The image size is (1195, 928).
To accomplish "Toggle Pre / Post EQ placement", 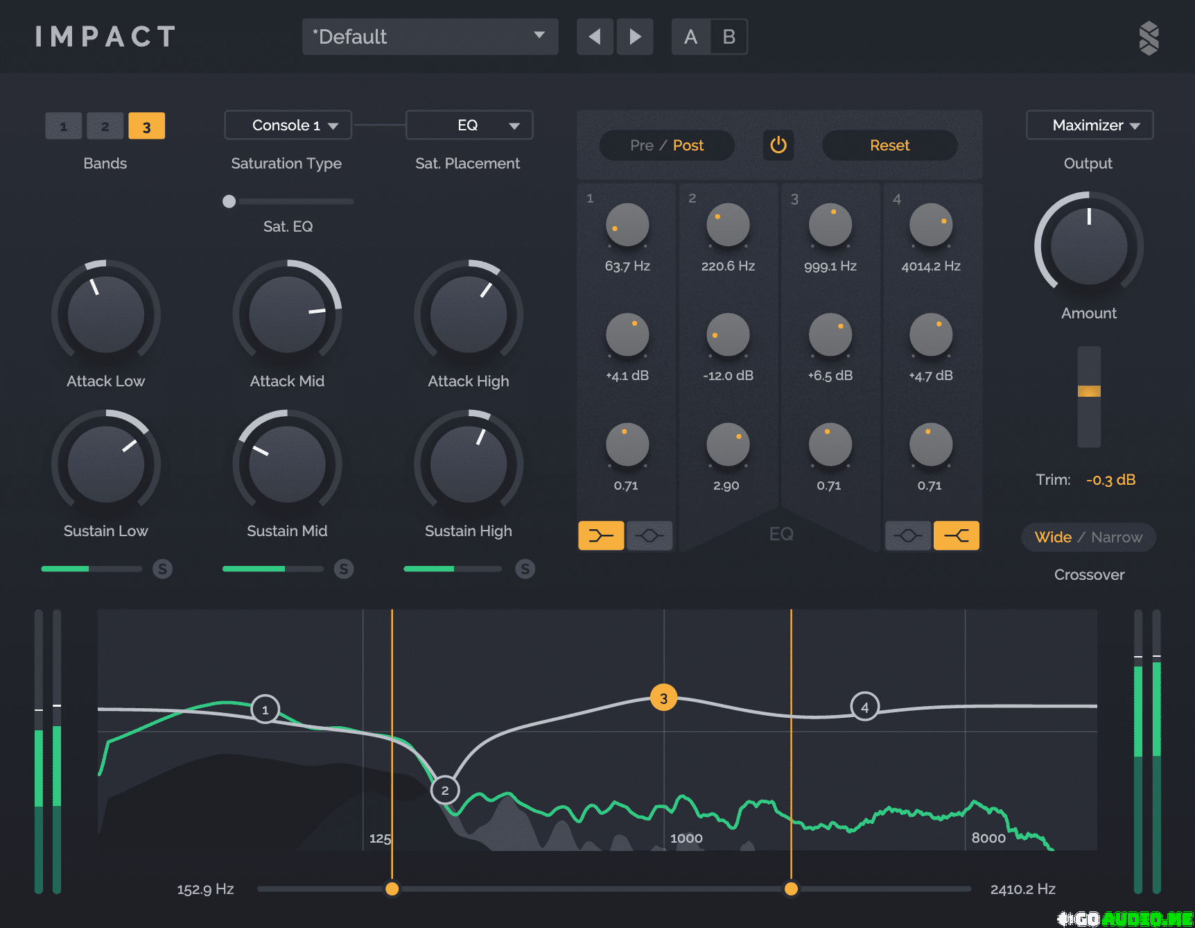I will pos(667,145).
